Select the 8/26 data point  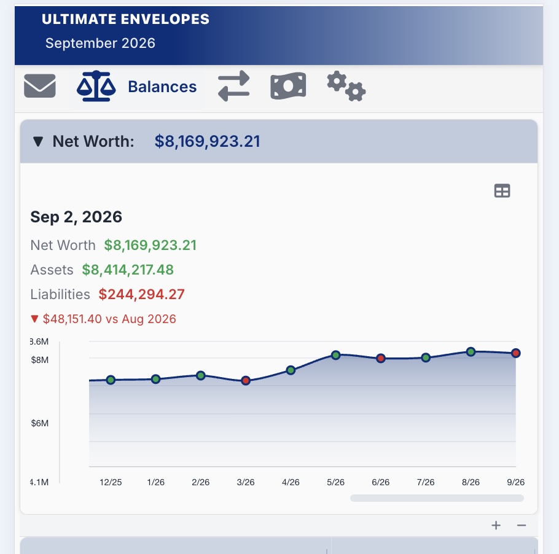(x=471, y=352)
